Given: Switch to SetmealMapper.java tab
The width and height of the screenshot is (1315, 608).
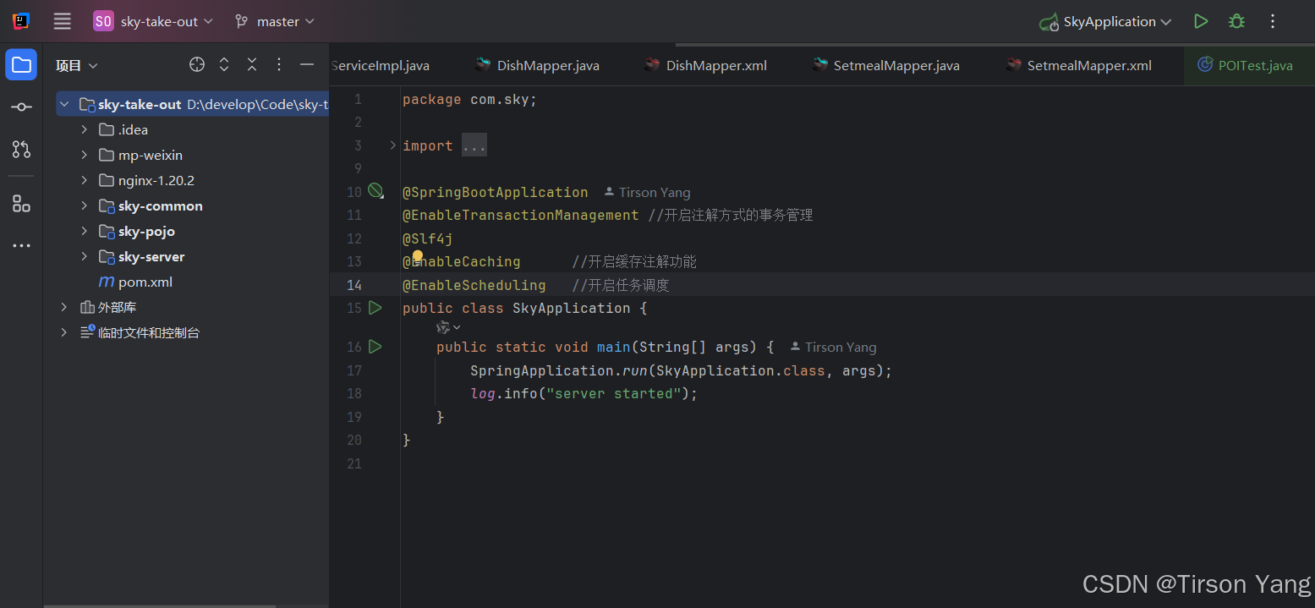Looking at the screenshot, I should tap(885, 65).
